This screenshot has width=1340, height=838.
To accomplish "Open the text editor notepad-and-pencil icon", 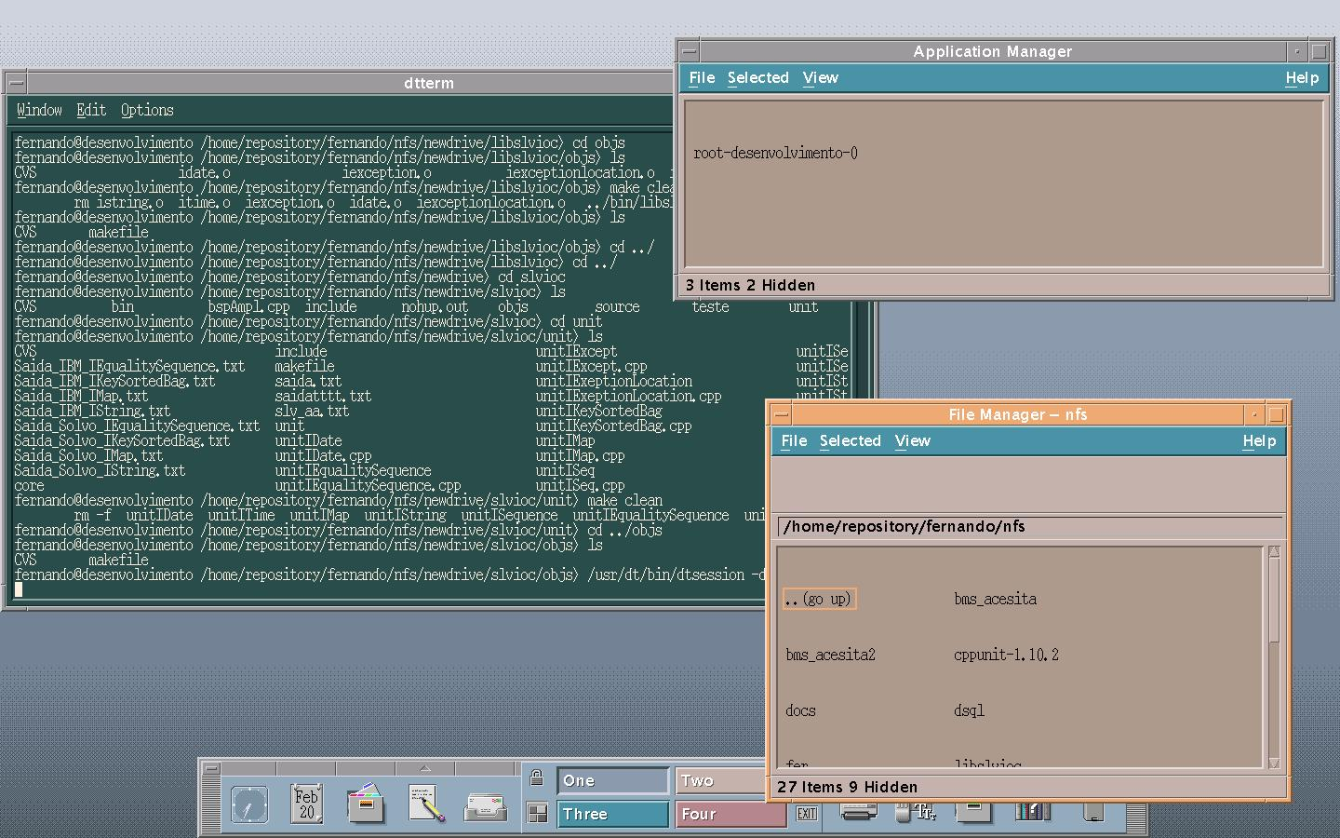I will (426, 804).
